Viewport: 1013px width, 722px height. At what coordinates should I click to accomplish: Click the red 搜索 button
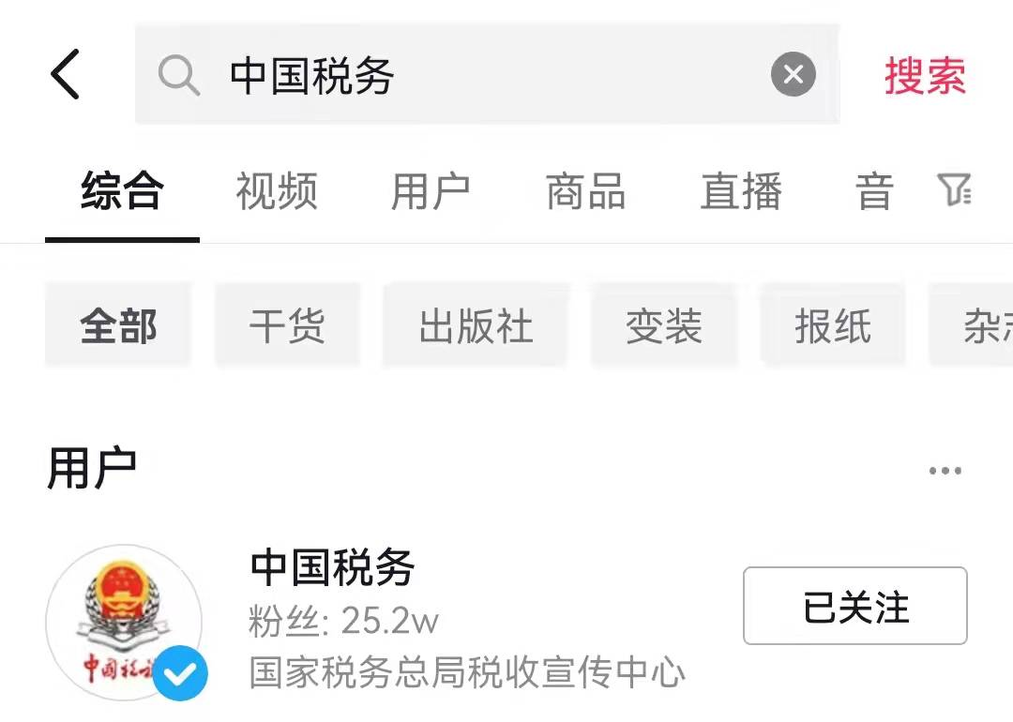[x=925, y=76]
